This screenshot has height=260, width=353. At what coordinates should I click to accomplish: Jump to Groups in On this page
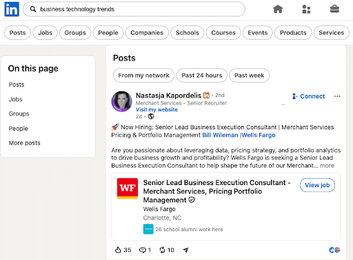19,113
